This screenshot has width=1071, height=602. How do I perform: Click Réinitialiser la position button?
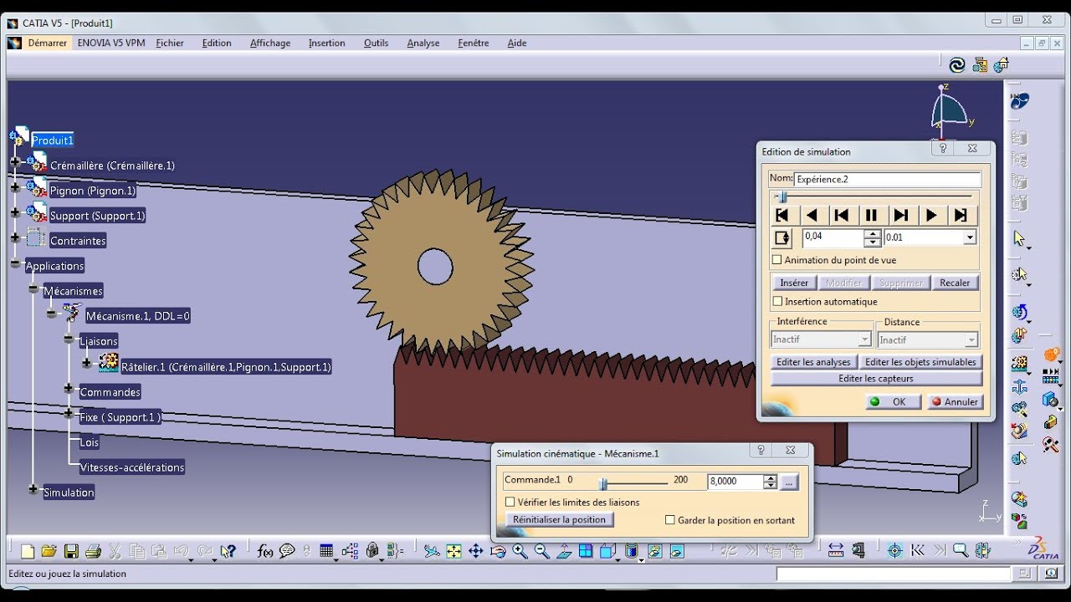[x=559, y=519]
